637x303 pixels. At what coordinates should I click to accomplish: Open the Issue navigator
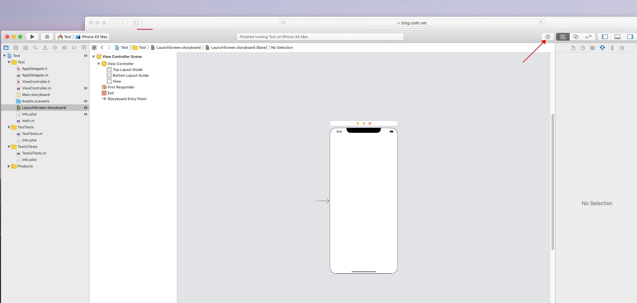coord(45,47)
